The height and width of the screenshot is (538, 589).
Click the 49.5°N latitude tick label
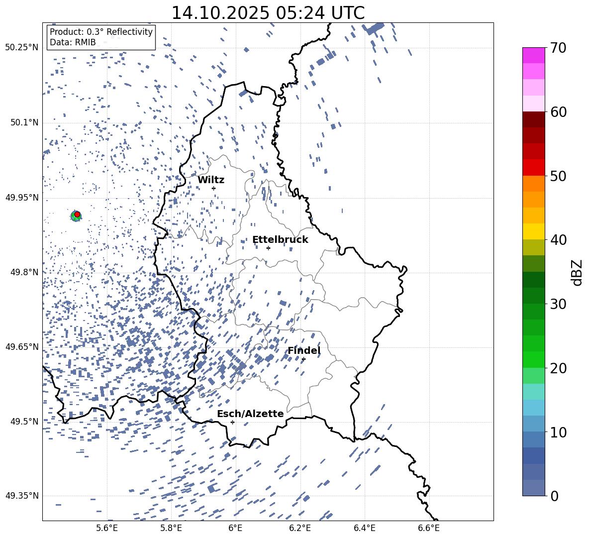pos(24,422)
